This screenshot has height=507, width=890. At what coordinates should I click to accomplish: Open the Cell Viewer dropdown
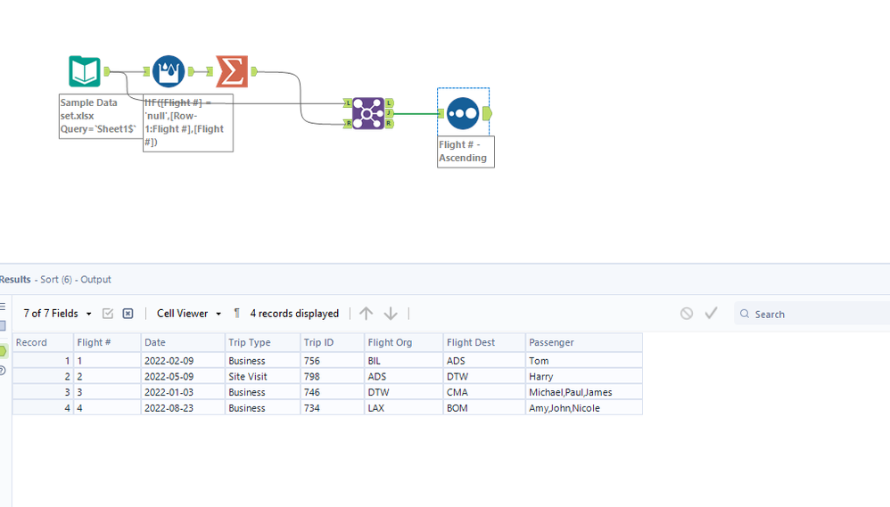189,313
